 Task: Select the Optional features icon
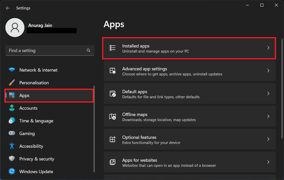[112, 139]
